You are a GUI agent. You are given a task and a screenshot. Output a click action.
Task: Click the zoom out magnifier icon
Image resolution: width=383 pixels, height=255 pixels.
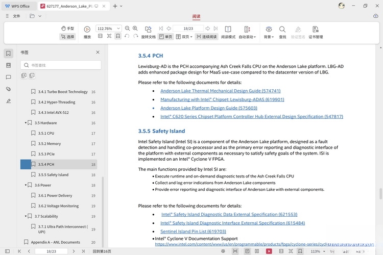(127, 29)
